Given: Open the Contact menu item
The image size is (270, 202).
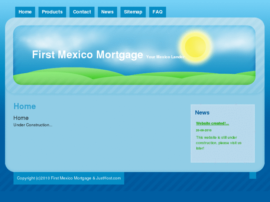Looking at the screenshot, I should click(x=82, y=12).
